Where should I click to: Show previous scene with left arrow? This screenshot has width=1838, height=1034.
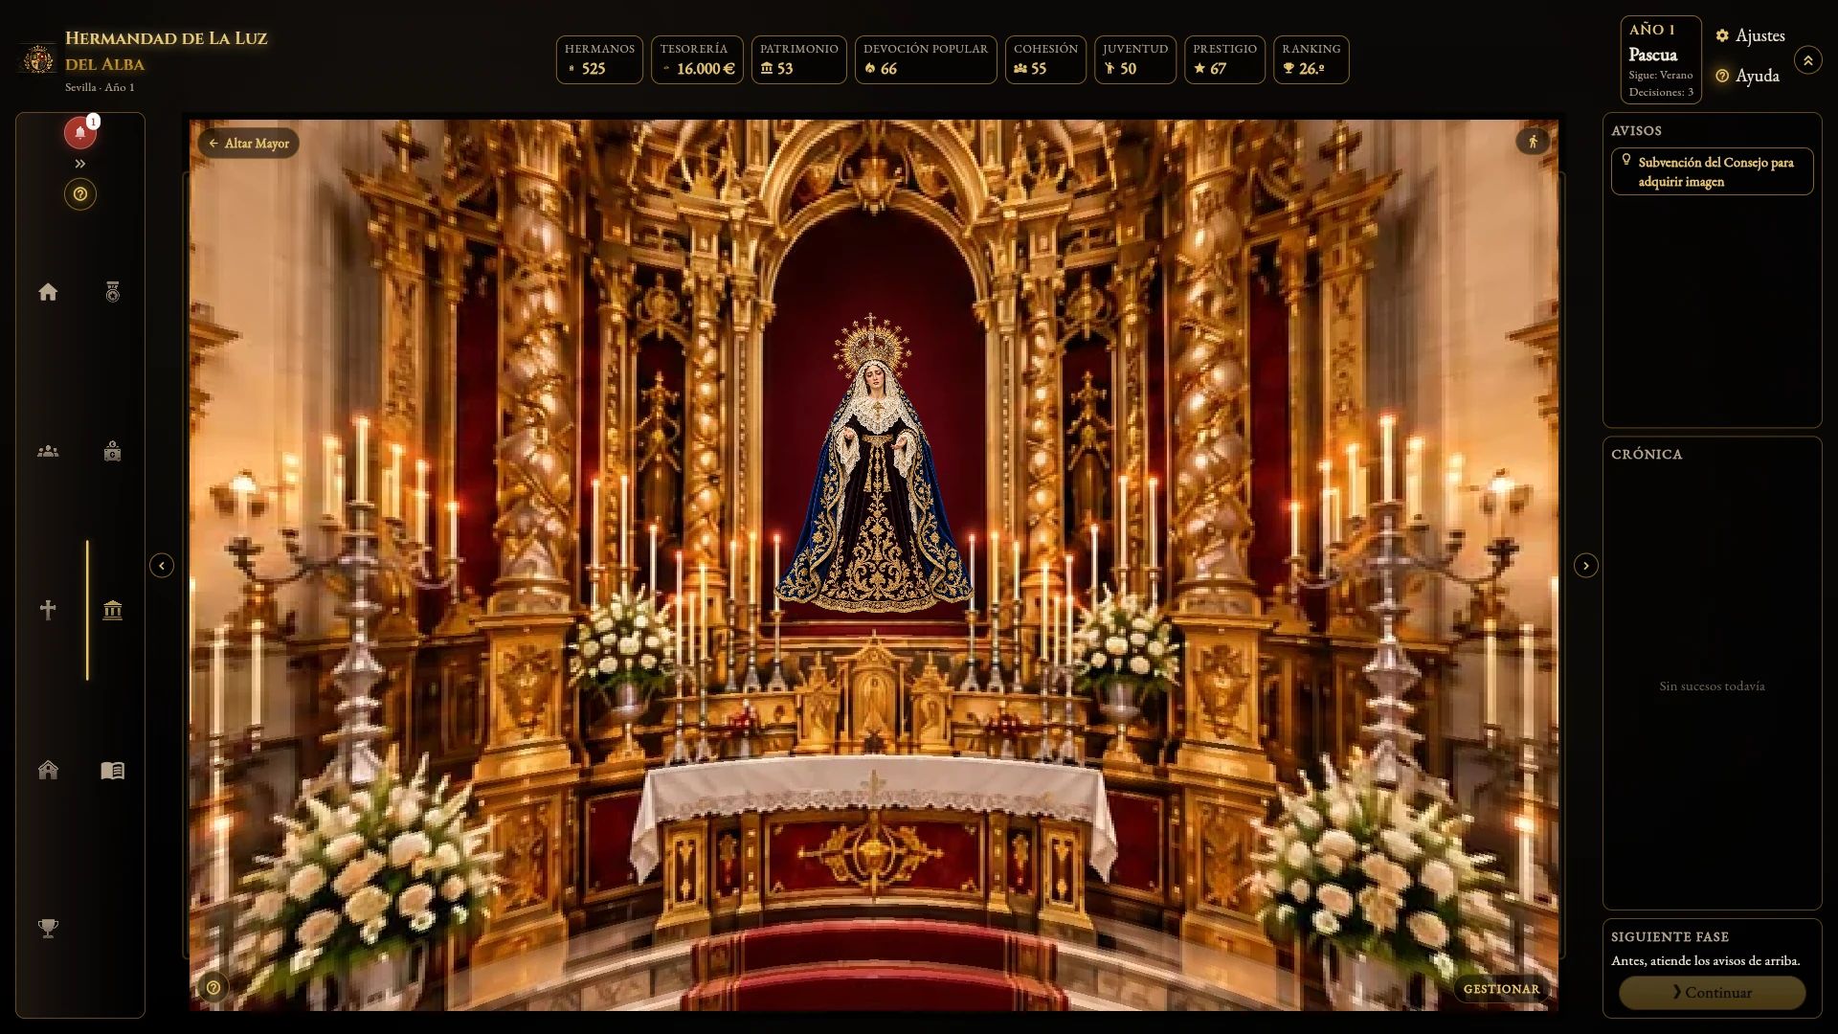click(162, 566)
